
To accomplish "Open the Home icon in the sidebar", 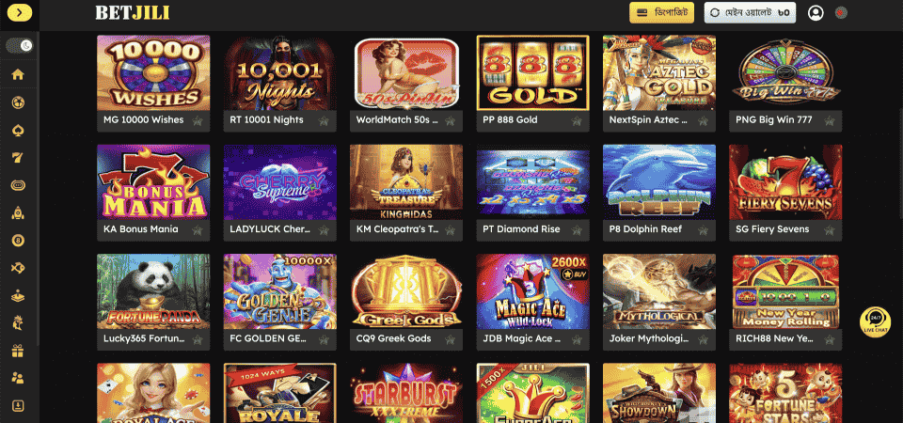I will click(18, 74).
